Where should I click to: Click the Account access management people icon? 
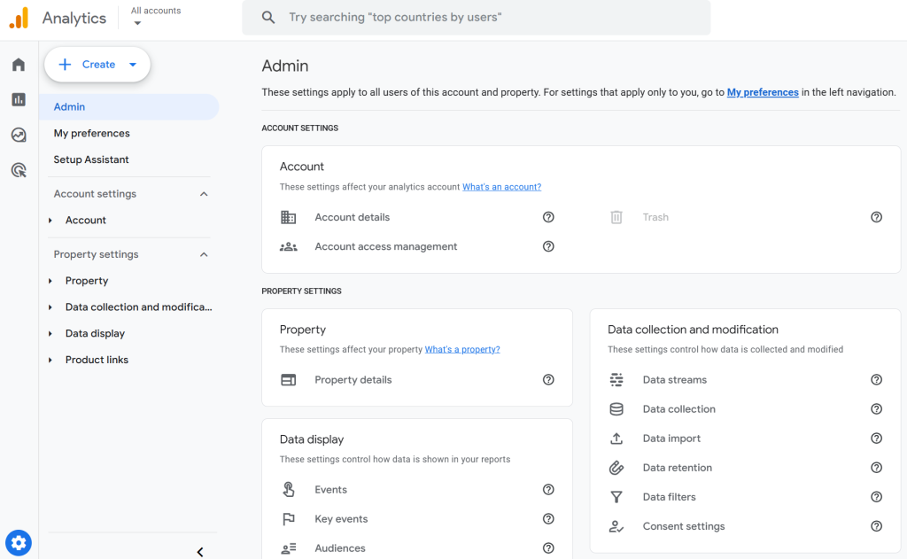288,246
